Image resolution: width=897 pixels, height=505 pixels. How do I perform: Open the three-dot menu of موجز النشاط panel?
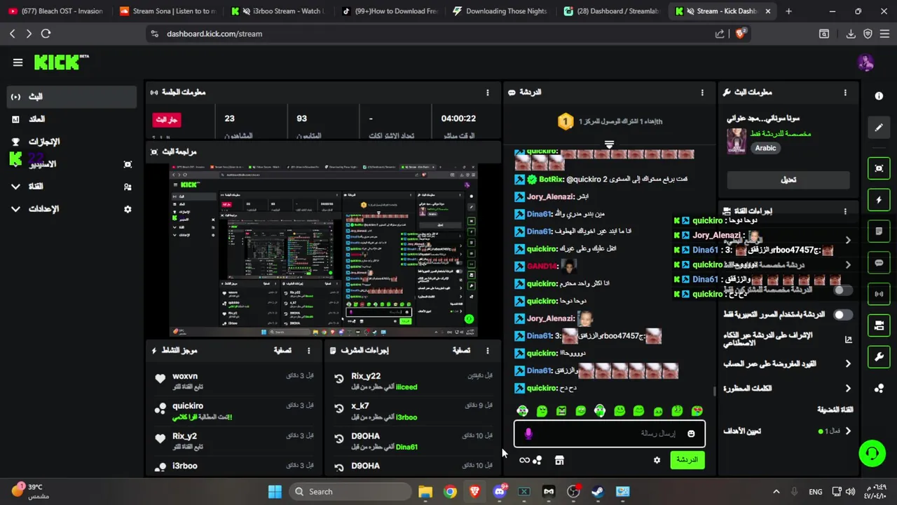point(308,350)
